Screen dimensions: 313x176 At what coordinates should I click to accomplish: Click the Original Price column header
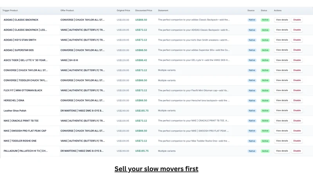[x=123, y=11]
